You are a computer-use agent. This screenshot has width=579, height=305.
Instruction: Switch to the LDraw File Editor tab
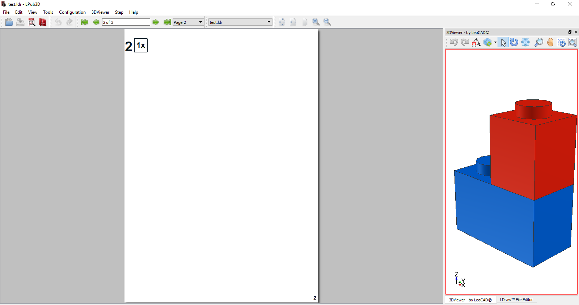click(x=516, y=300)
